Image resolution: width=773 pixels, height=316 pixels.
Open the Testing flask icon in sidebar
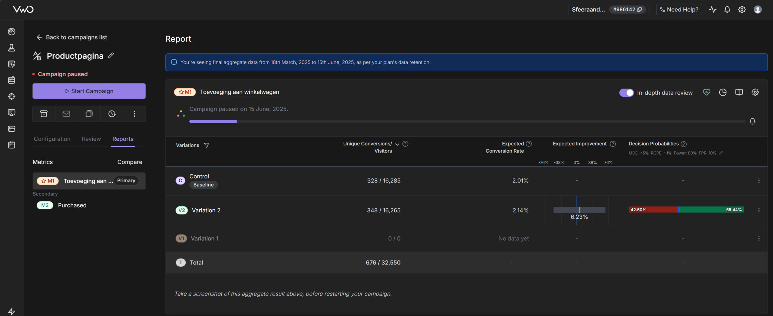point(11,48)
